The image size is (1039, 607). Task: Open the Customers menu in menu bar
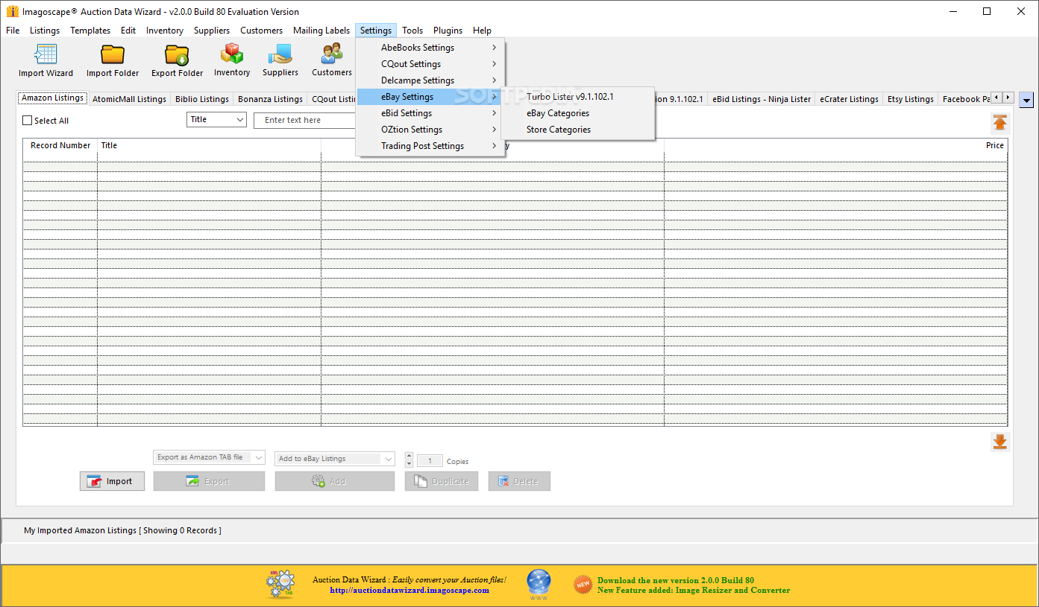(x=261, y=31)
